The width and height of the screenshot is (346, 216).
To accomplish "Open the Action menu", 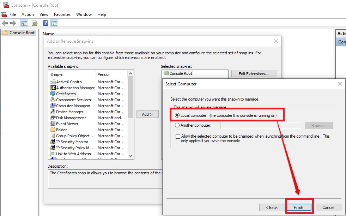I will click(x=28, y=14).
